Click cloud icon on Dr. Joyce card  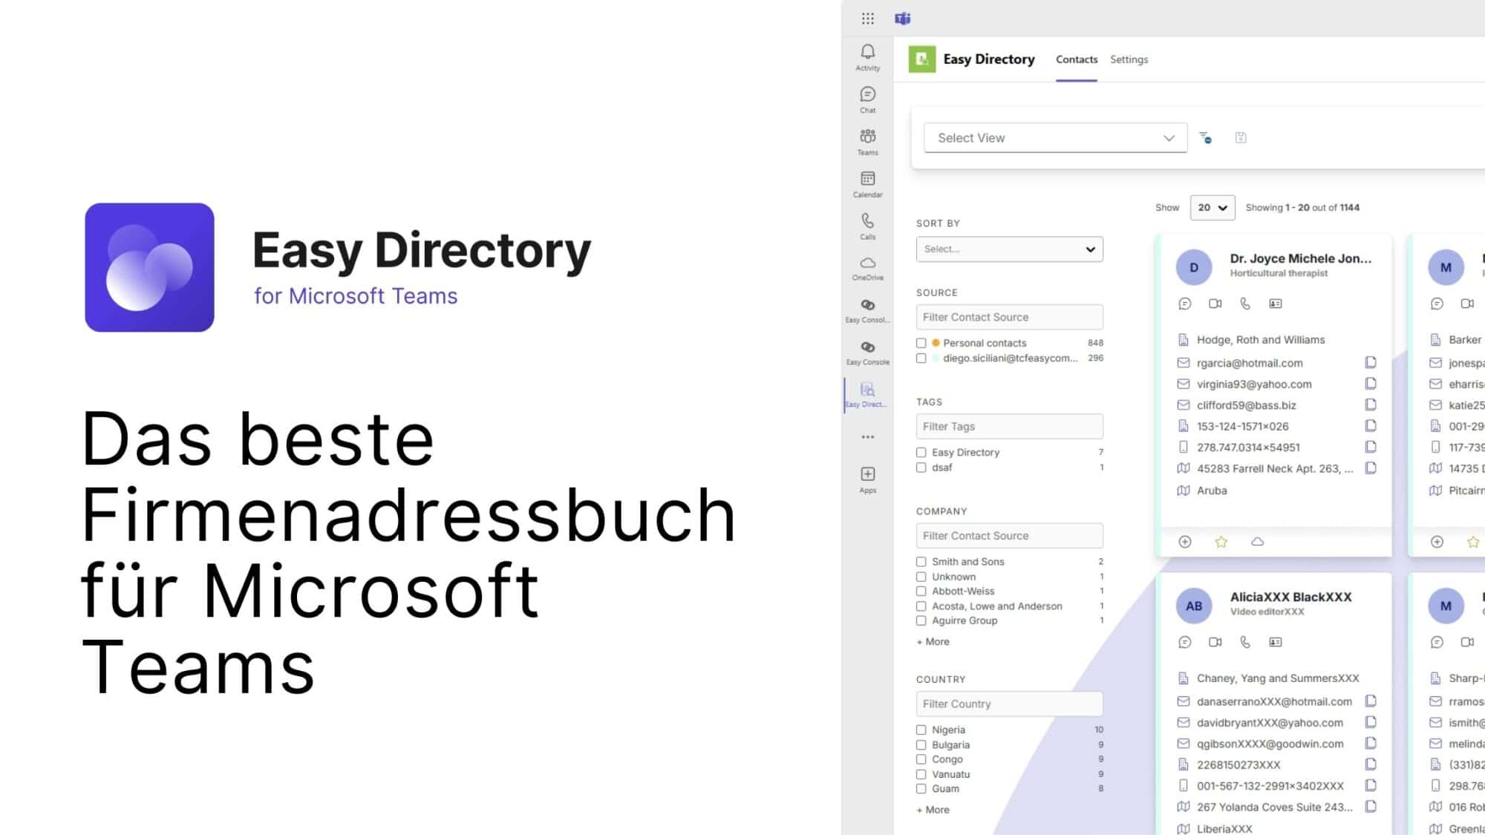coord(1258,542)
